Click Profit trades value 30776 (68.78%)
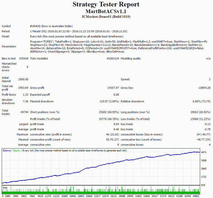Viewport: 213px width, 198px height. pyautogui.click(x=109, y=119)
